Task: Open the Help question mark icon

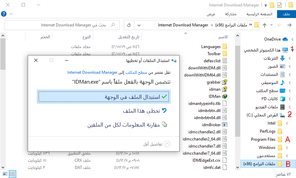Action: pyautogui.click(x=4, y=14)
